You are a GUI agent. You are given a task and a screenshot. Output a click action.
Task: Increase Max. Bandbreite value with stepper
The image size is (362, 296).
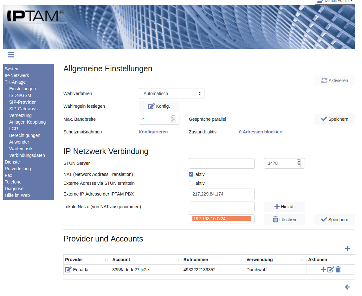point(173,117)
